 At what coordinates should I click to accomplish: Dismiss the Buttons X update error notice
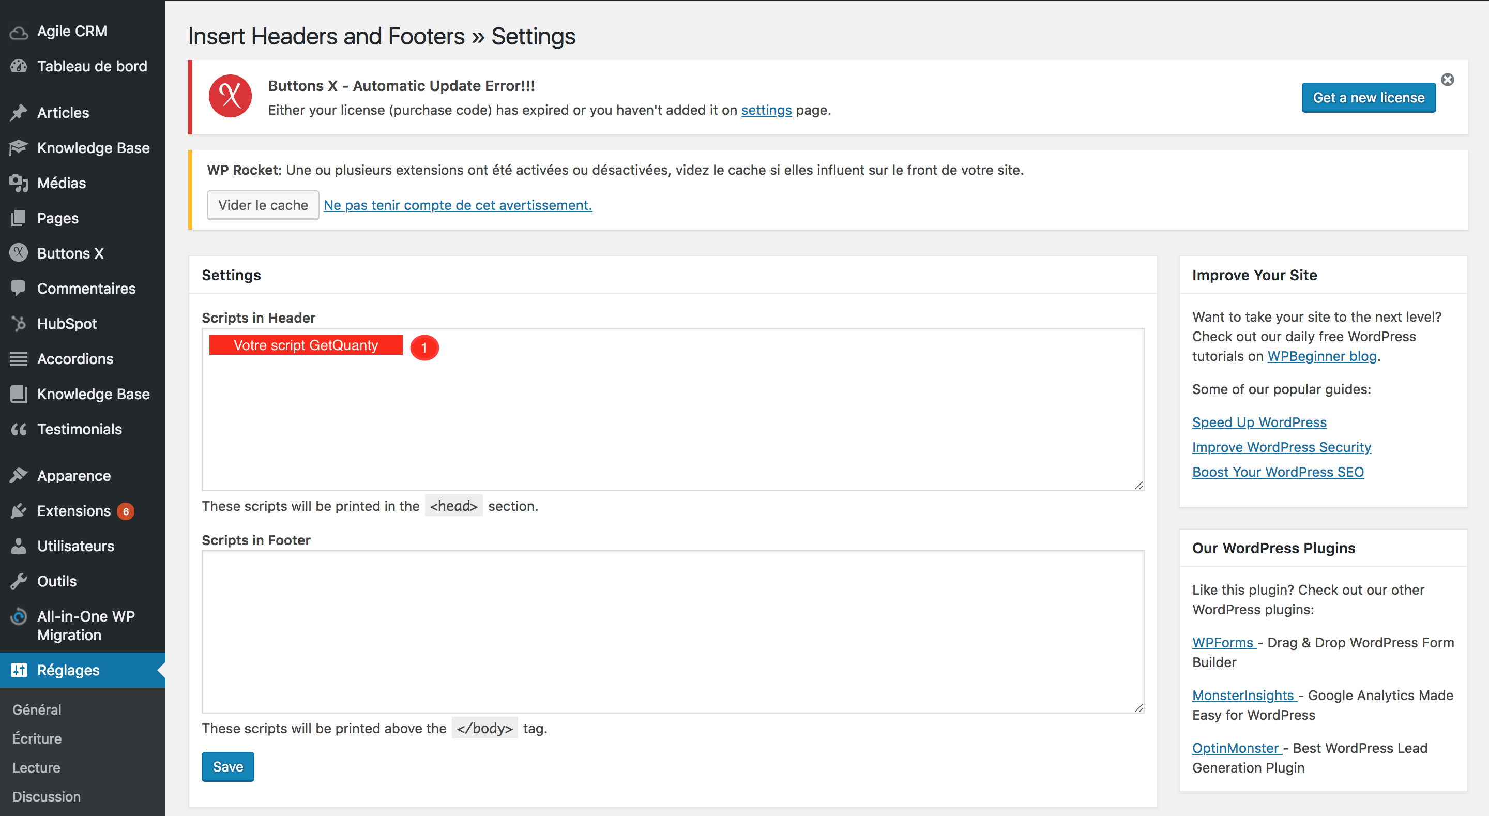tap(1448, 80)
